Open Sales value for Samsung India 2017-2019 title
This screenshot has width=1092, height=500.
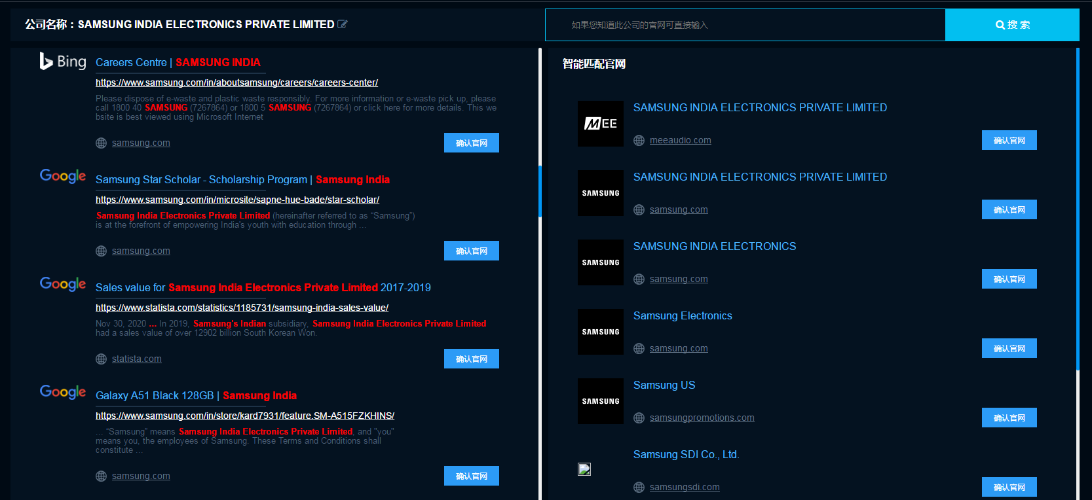[x=263, y=287]
